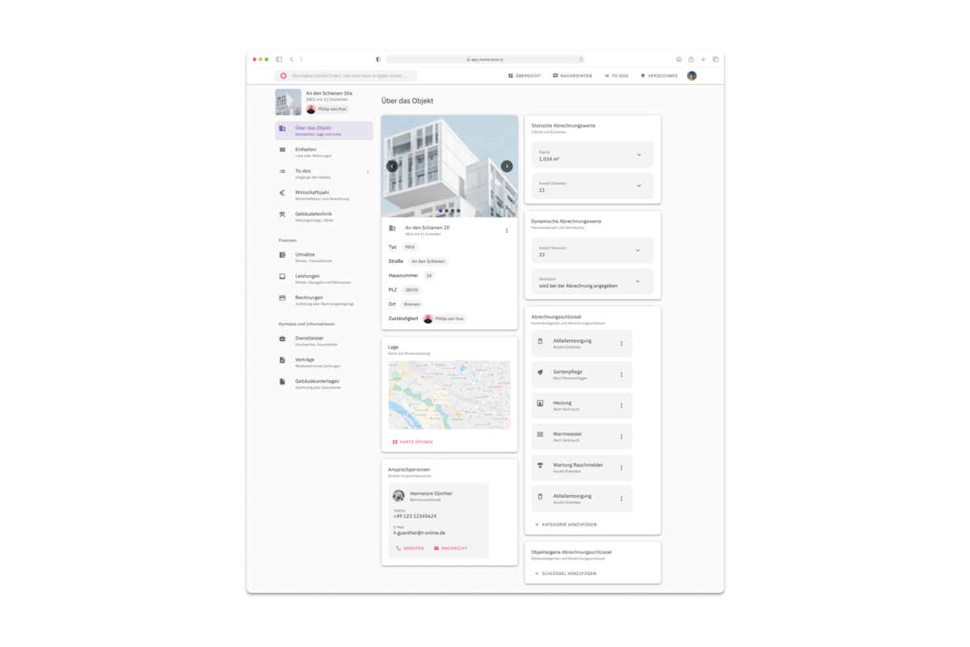
Task: Click the Karte öffnen link
Action: point(412,442)
